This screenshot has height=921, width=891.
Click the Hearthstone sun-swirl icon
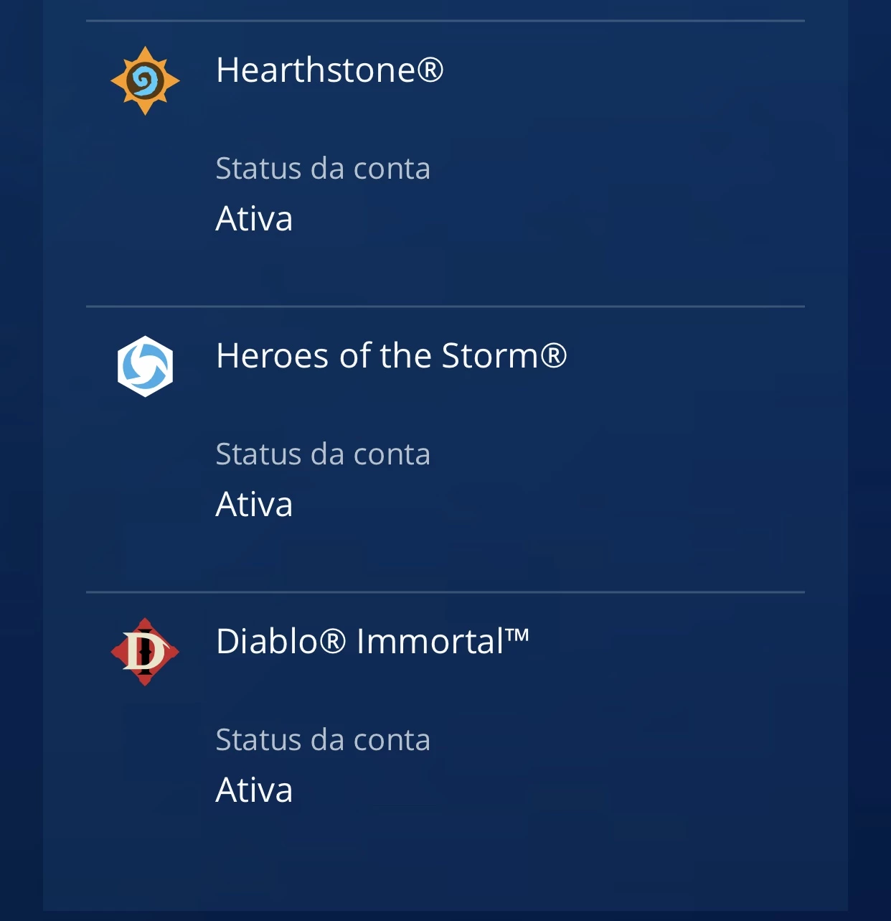pos(145,80)
